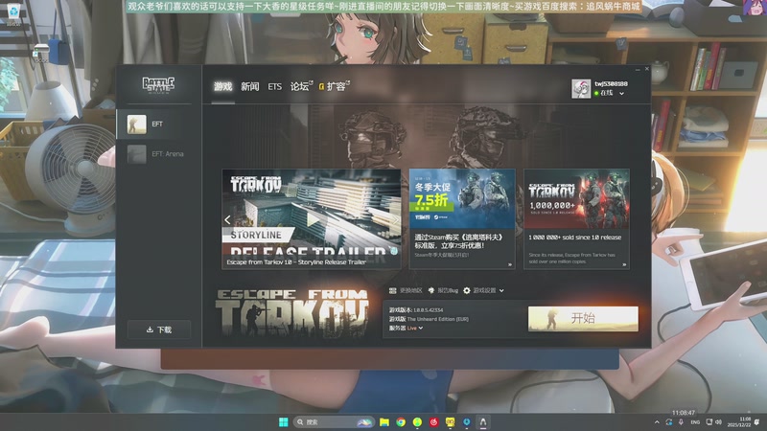Click the Escape from Tarkov logo banner
Image resolution: width=767 pixels, height=431 pixels.
coord(291,312)
